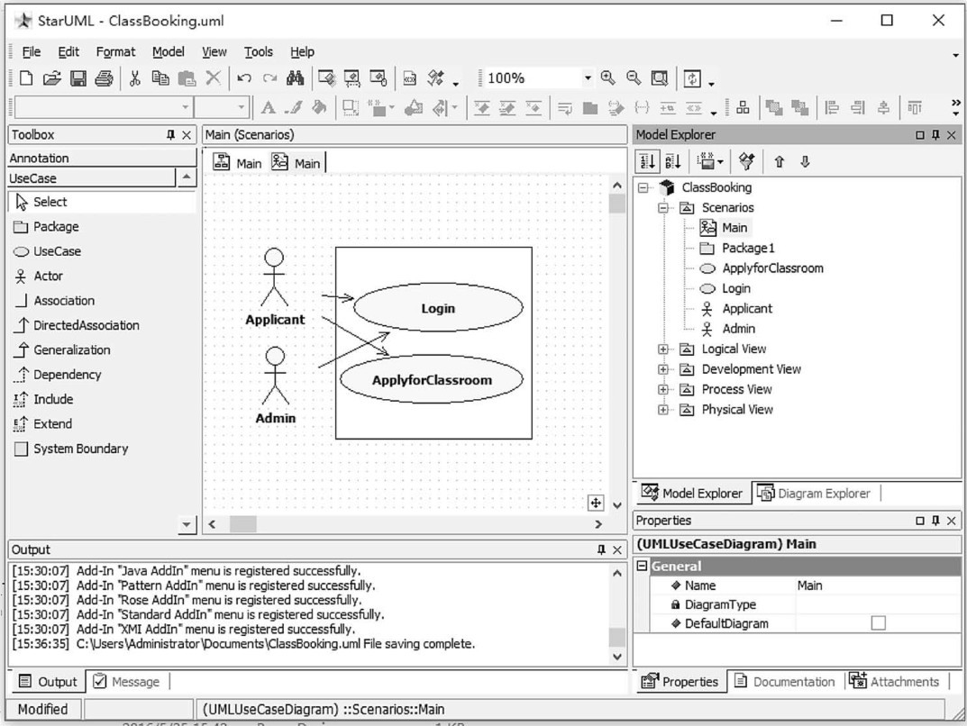Save the project using the floppy disk icon
Screen dimensions: 967x726
pos(78,78)
